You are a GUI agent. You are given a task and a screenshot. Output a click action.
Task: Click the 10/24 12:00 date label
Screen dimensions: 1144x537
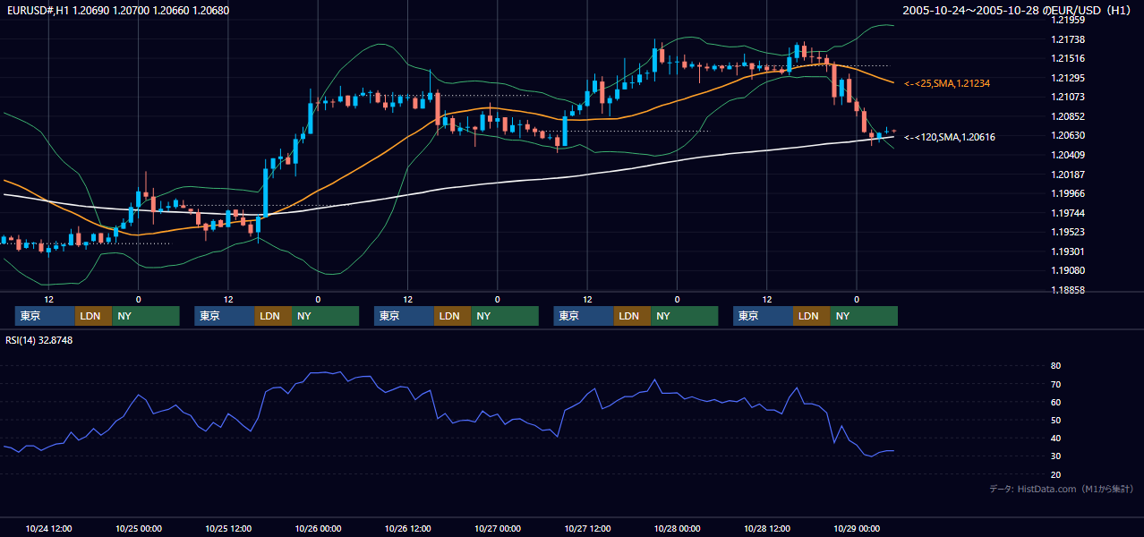pyautogui.click(x=48, y=528)
